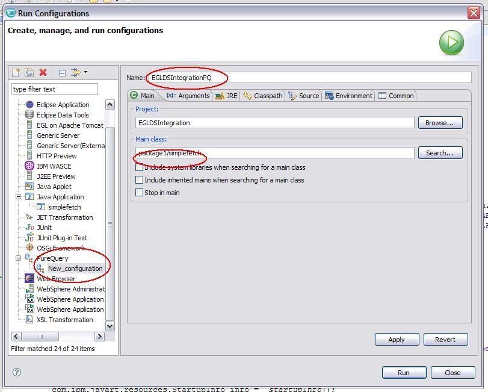Collapse the PureQuery tree node
488x392 pixels.
click(x=19, y=258)
